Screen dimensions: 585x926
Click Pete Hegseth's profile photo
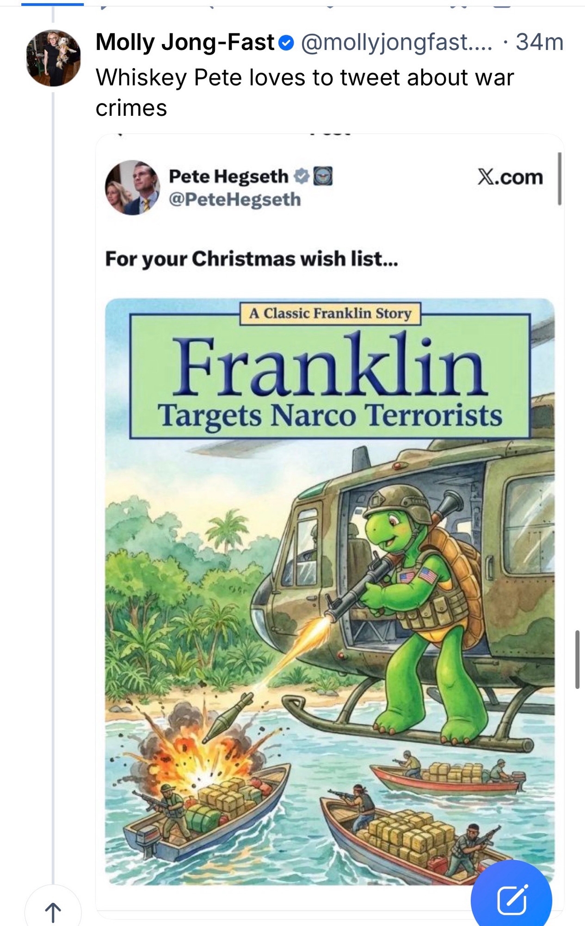(x=133, y=188)
